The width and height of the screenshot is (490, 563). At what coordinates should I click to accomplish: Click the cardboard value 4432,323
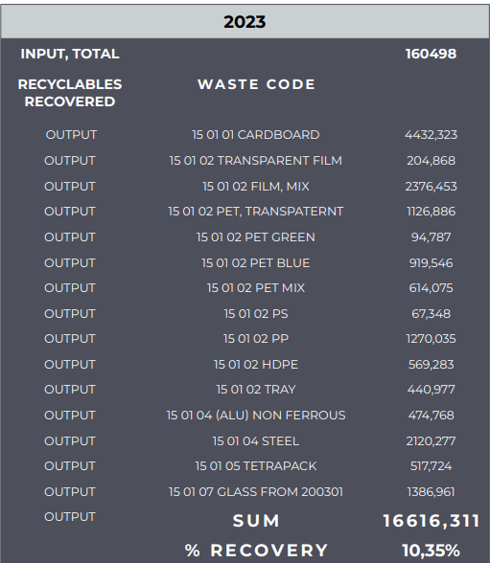coord(432,135)
